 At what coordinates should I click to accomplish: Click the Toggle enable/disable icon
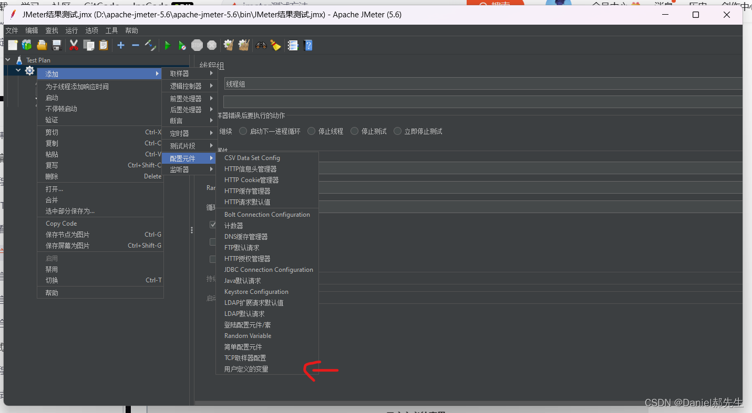pos(150,46)
